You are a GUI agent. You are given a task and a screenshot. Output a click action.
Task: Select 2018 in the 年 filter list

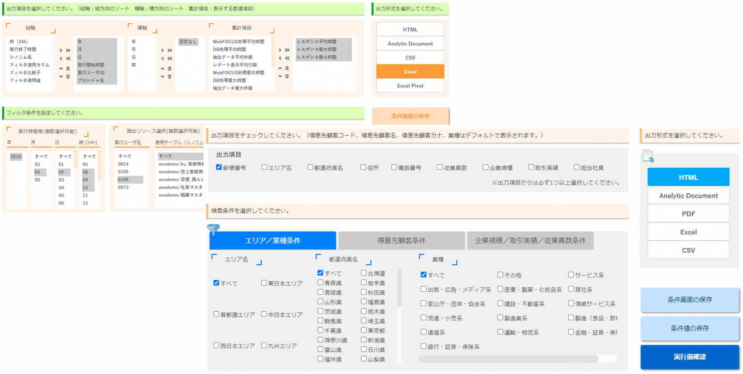(16, 157)
